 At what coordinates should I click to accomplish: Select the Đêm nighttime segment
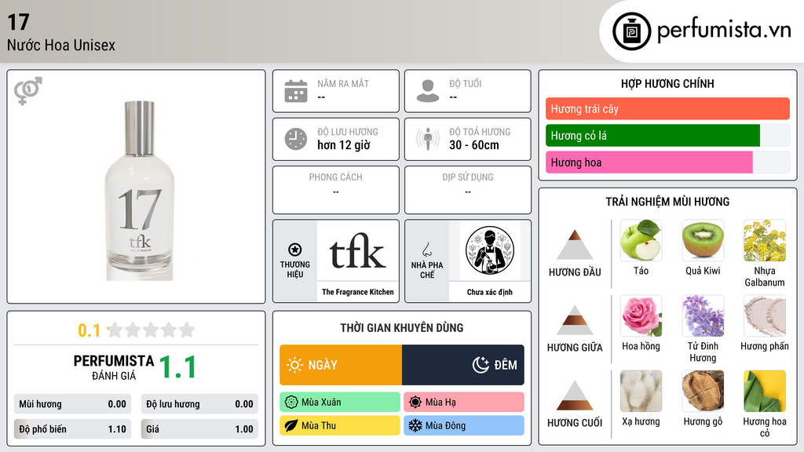[463, 365]
